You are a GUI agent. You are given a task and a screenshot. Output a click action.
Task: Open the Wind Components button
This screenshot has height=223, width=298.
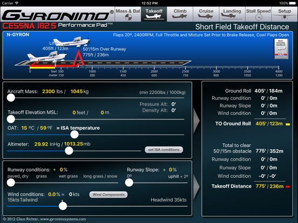[x=109, y=194]
